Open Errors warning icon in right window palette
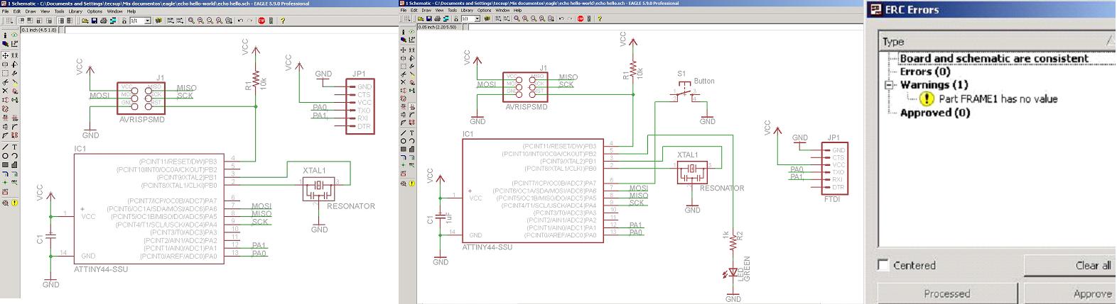Screen dimensions: 1117x304 click(412, 184)
